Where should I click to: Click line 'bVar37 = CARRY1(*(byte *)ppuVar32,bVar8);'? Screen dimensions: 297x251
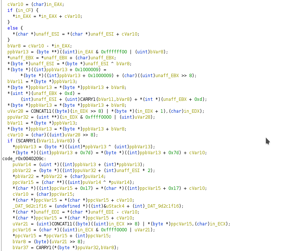(x=66, y=248)
